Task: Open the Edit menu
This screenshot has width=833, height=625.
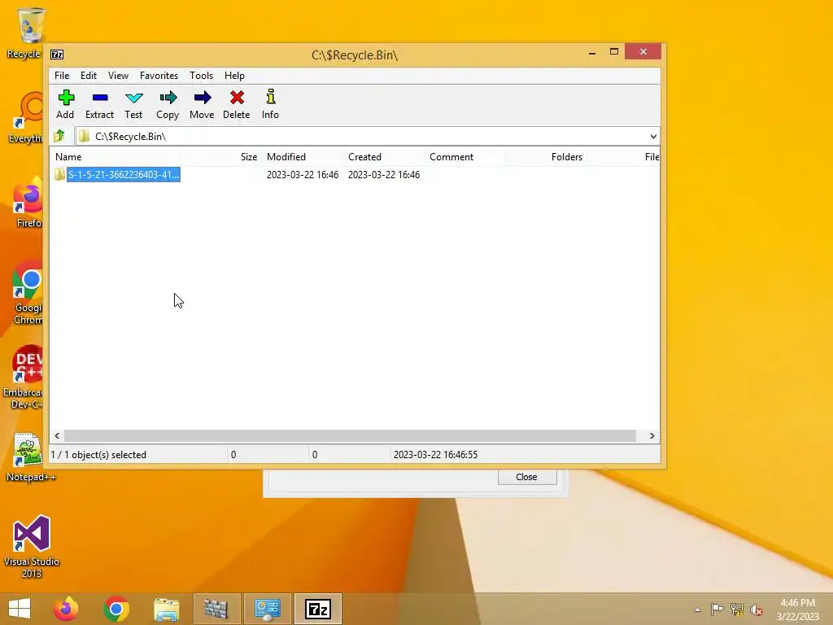Action: click(89, 76)
